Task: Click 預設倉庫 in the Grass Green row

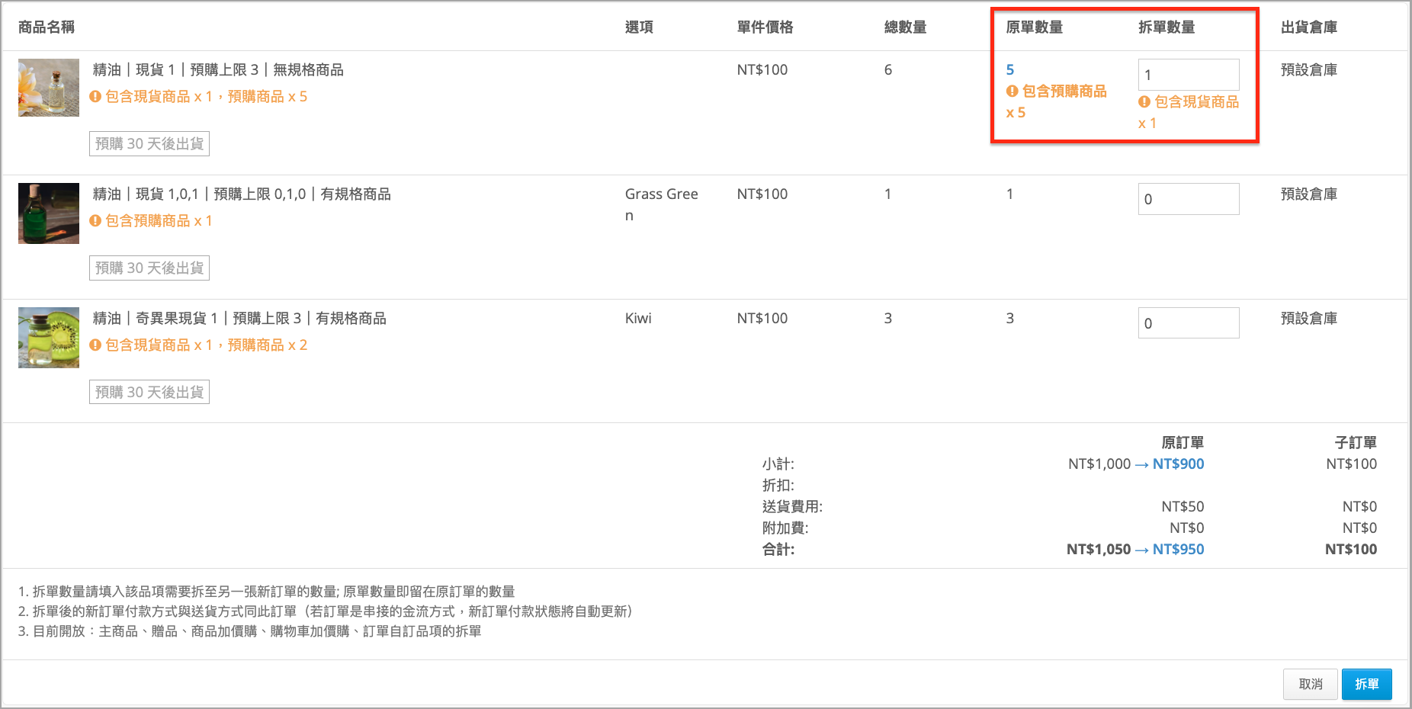Action: click(1309, 194)
